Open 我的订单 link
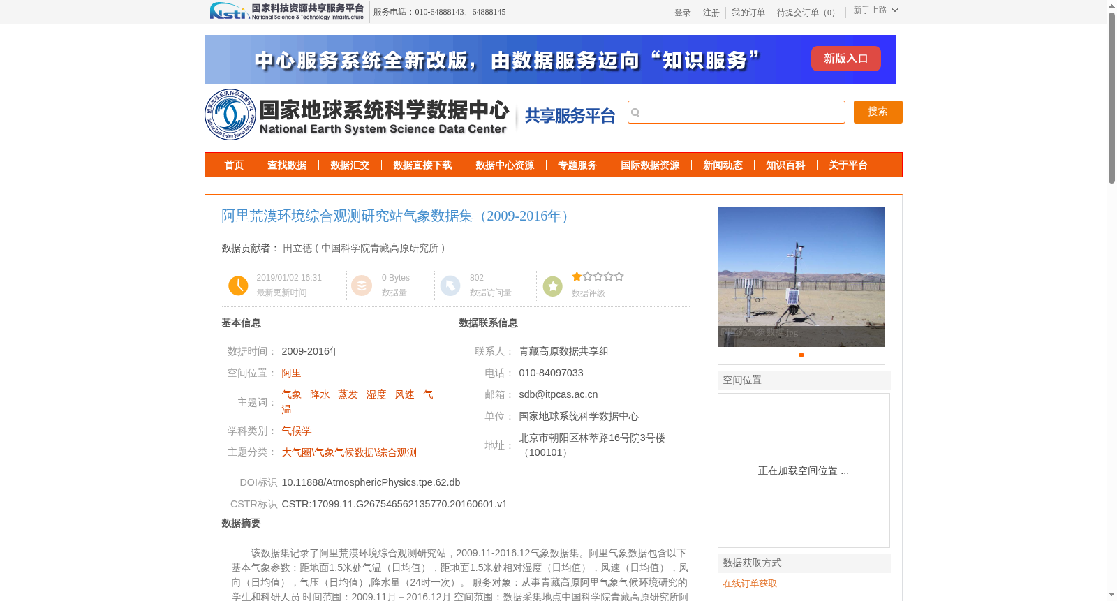This screenshot has height=601, width=1117. click(748, 13)
